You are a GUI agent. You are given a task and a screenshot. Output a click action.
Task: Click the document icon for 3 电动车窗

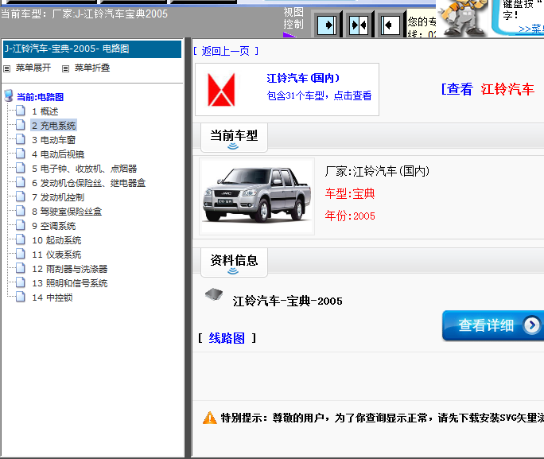(x=21, y=139)
